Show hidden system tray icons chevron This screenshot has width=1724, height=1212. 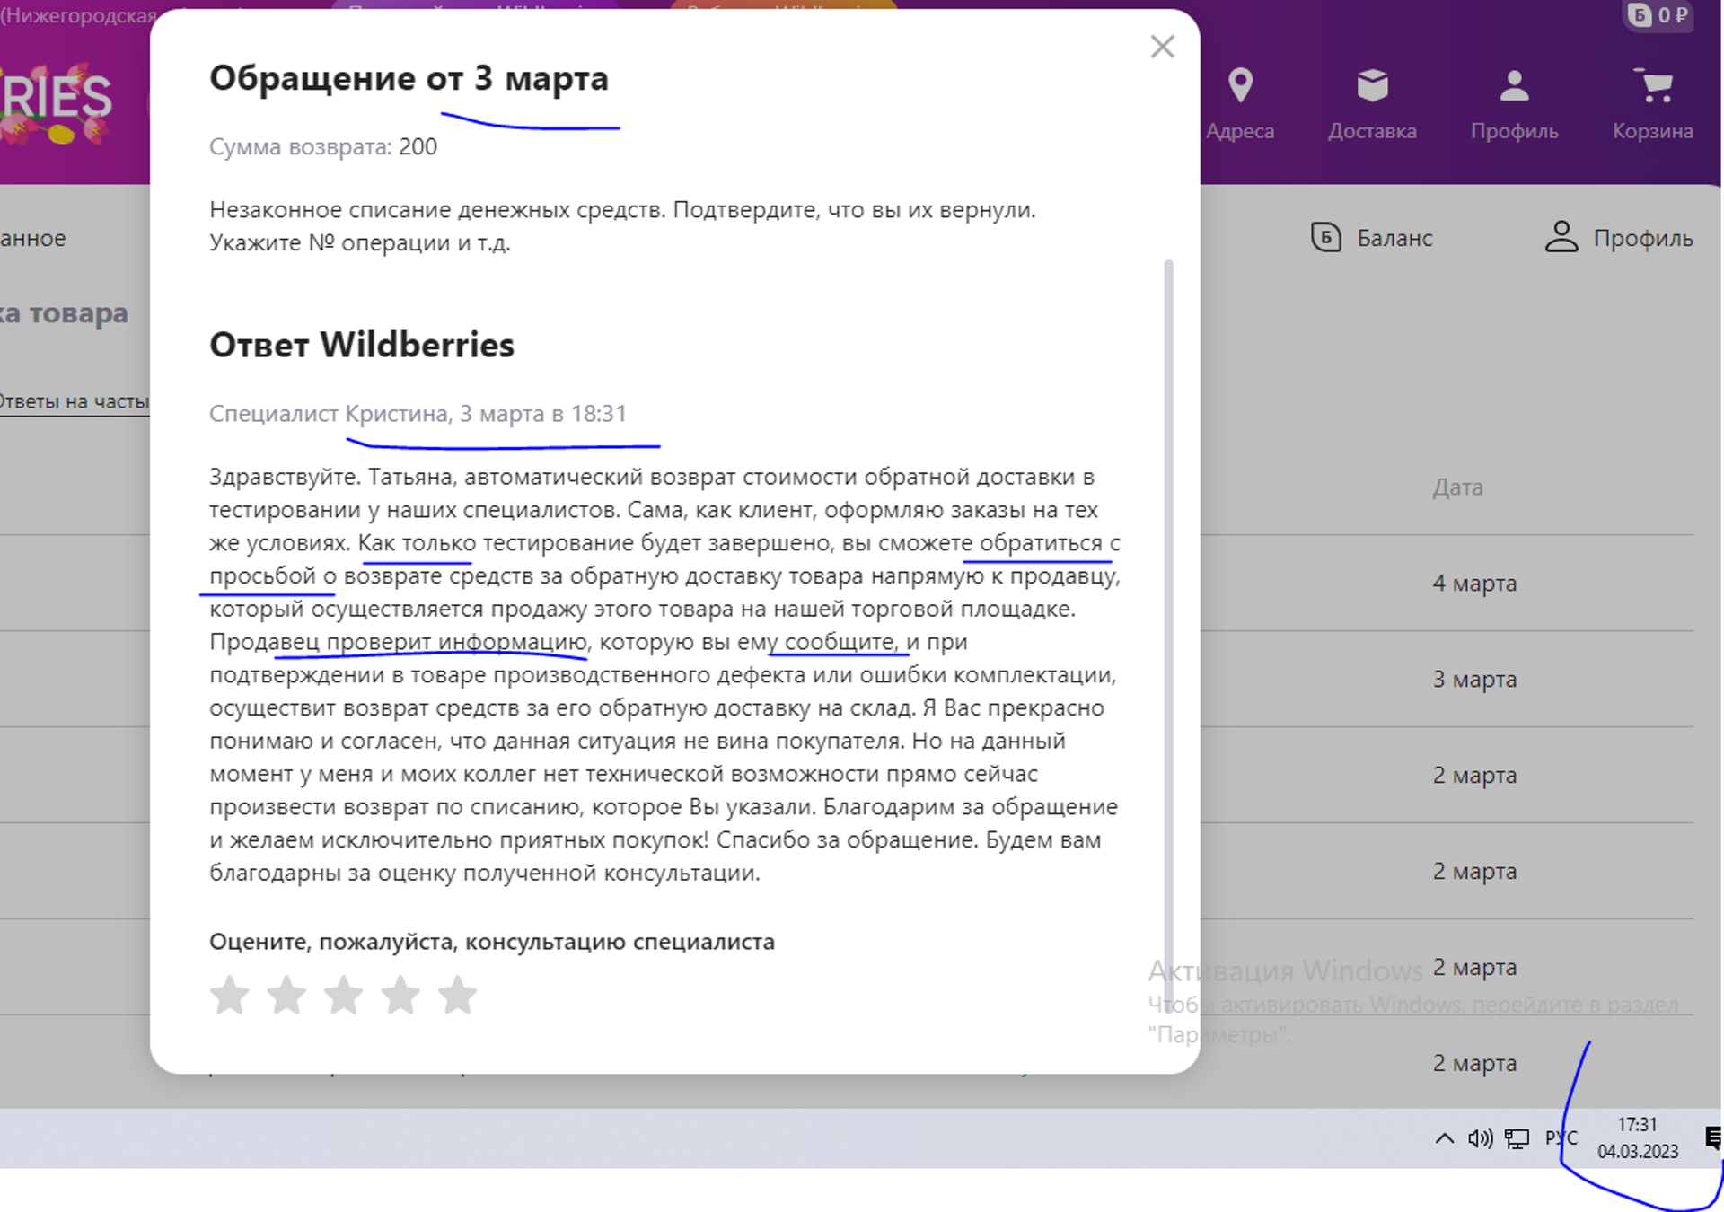pos(1444,1138)
